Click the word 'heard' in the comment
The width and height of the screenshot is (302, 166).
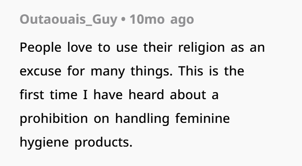146,95
